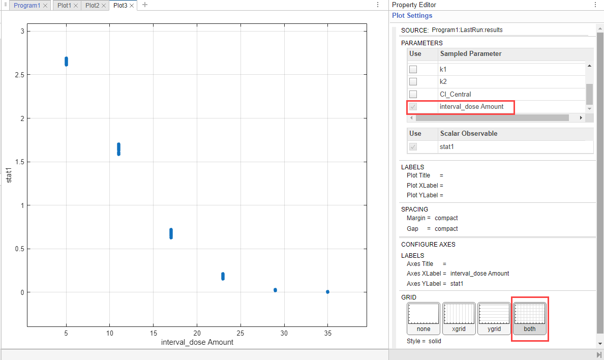Click the data cluster at x=17
Viewport: 604px width, 360px height.
click(x=171, y=233)
